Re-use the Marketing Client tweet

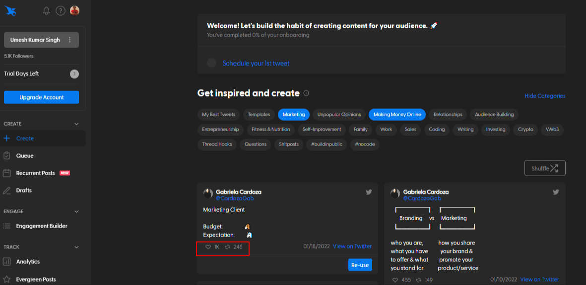[x=360, y=265]
